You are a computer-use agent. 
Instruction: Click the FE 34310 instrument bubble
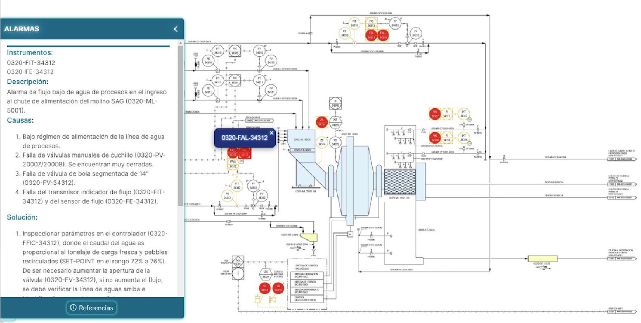(x=208, y=61)
